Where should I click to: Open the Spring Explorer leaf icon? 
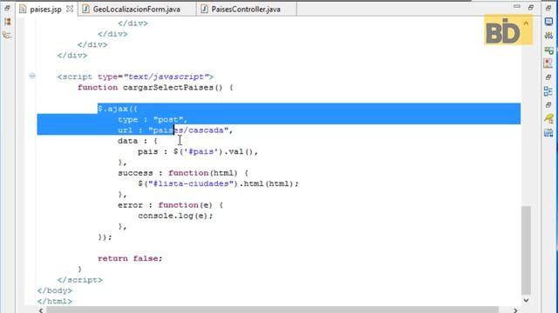pyautogui.click(x=548, y=118)
